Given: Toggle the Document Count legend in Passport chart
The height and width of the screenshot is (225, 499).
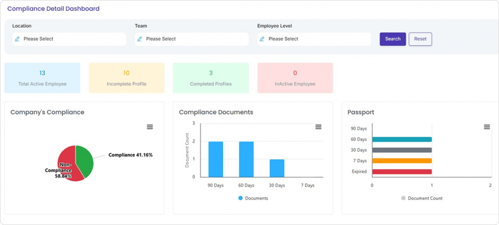Looking at the screenshot, I should pos(403,198).
